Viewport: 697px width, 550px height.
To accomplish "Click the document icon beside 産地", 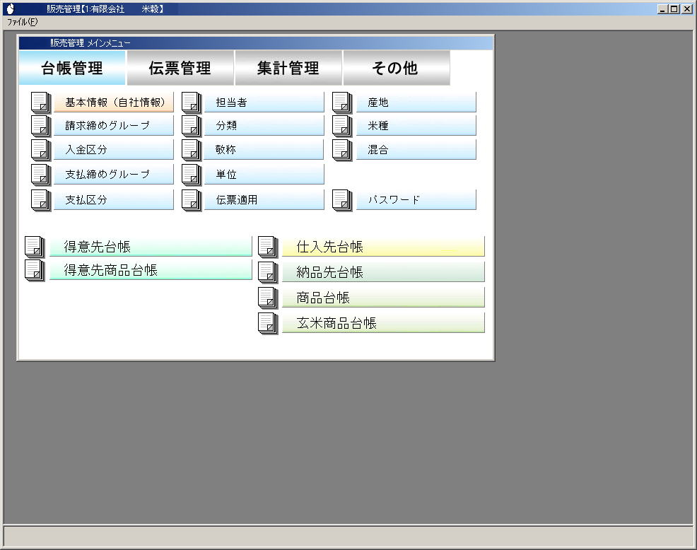I will pos(343,103).
